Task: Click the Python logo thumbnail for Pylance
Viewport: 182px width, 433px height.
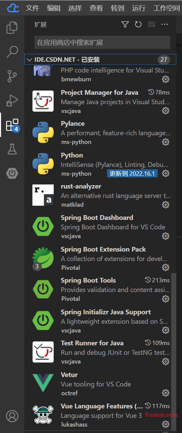Action: point(43,133)
